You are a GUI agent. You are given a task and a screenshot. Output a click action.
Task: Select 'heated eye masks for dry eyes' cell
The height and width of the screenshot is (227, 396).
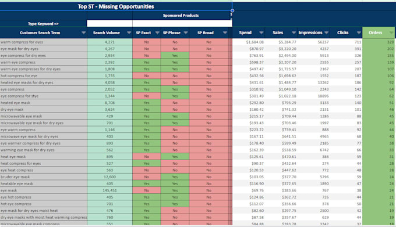pos(44,82)
